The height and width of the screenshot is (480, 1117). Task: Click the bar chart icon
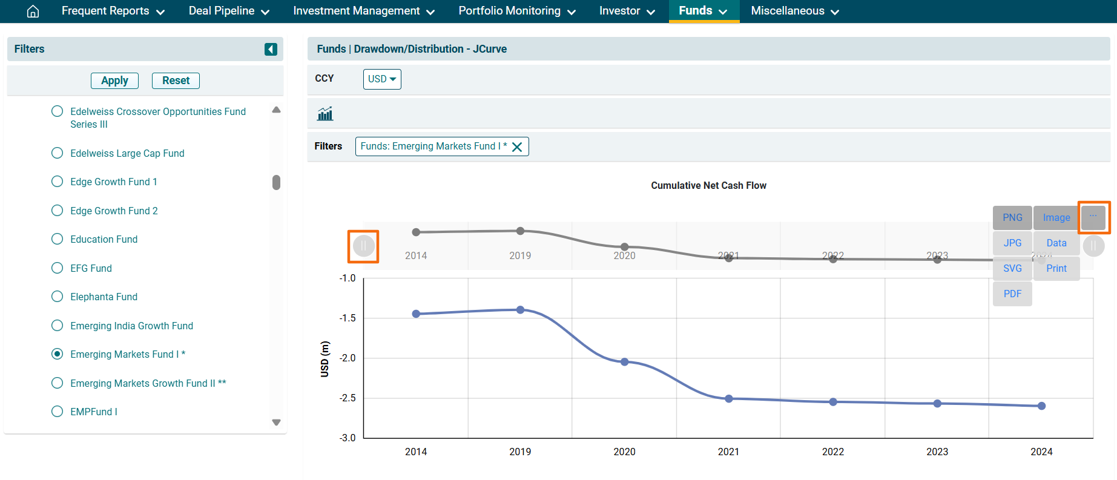325,114
